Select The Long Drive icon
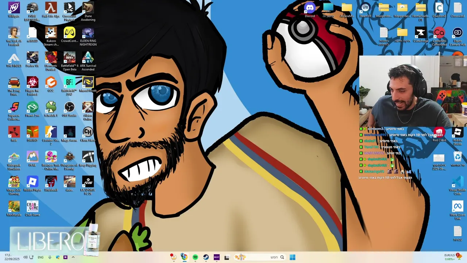This screenshot has width=467, height=263. (x=14, y=86)
